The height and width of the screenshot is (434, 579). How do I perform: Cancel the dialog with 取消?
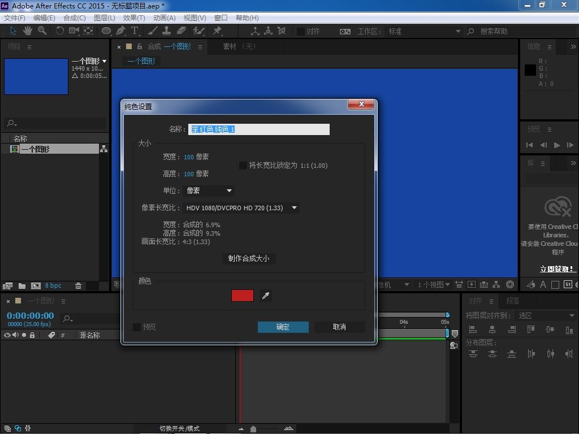point(339,327)
